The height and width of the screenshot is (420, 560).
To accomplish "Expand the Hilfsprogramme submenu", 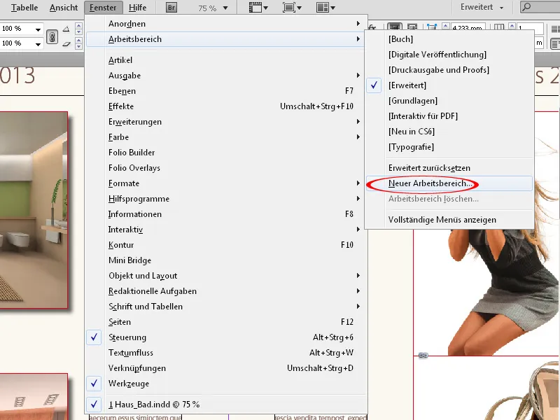I will (227, 199).
